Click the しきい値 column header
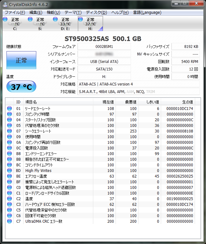Image resolution: width=206 pixels, height=244 pixels. coord(150,102)
